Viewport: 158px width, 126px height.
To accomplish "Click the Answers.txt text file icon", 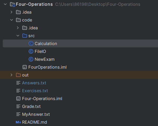I will [x=18, y=83].
